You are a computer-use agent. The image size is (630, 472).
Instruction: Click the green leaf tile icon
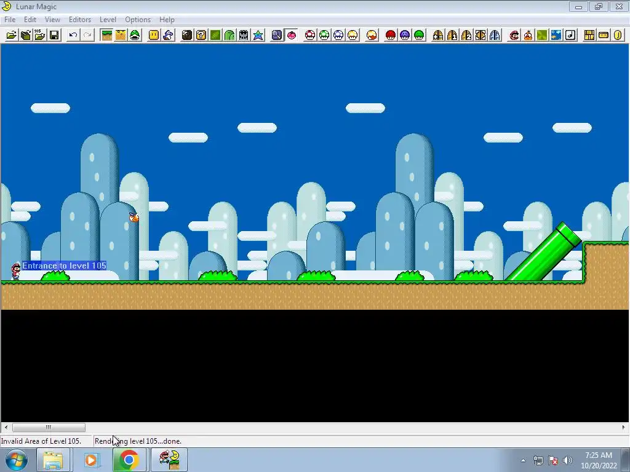tap(215, 35)
